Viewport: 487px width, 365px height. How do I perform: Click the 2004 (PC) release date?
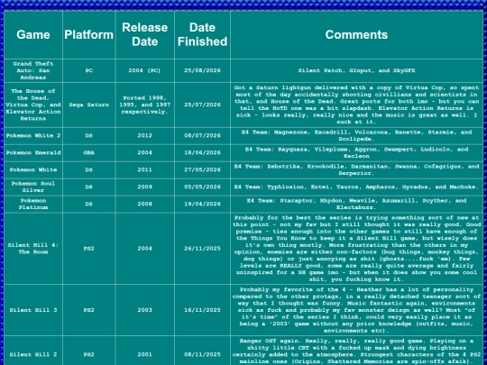144,70
